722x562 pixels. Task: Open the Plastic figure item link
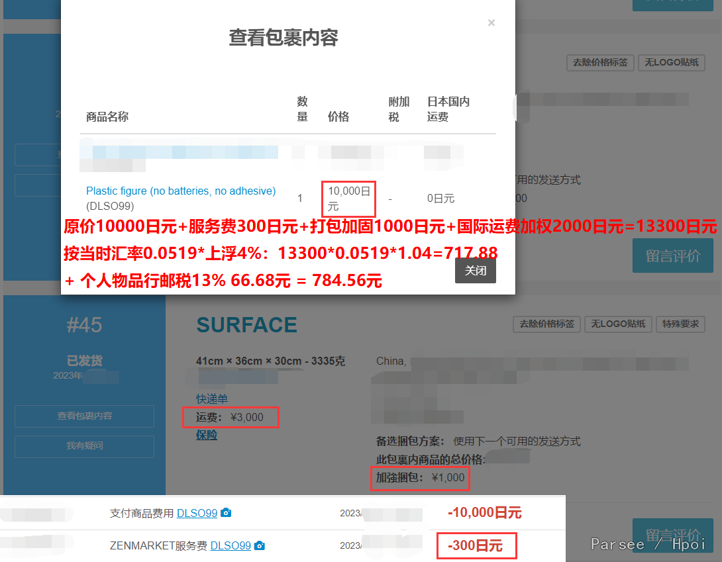pos(181,191)
